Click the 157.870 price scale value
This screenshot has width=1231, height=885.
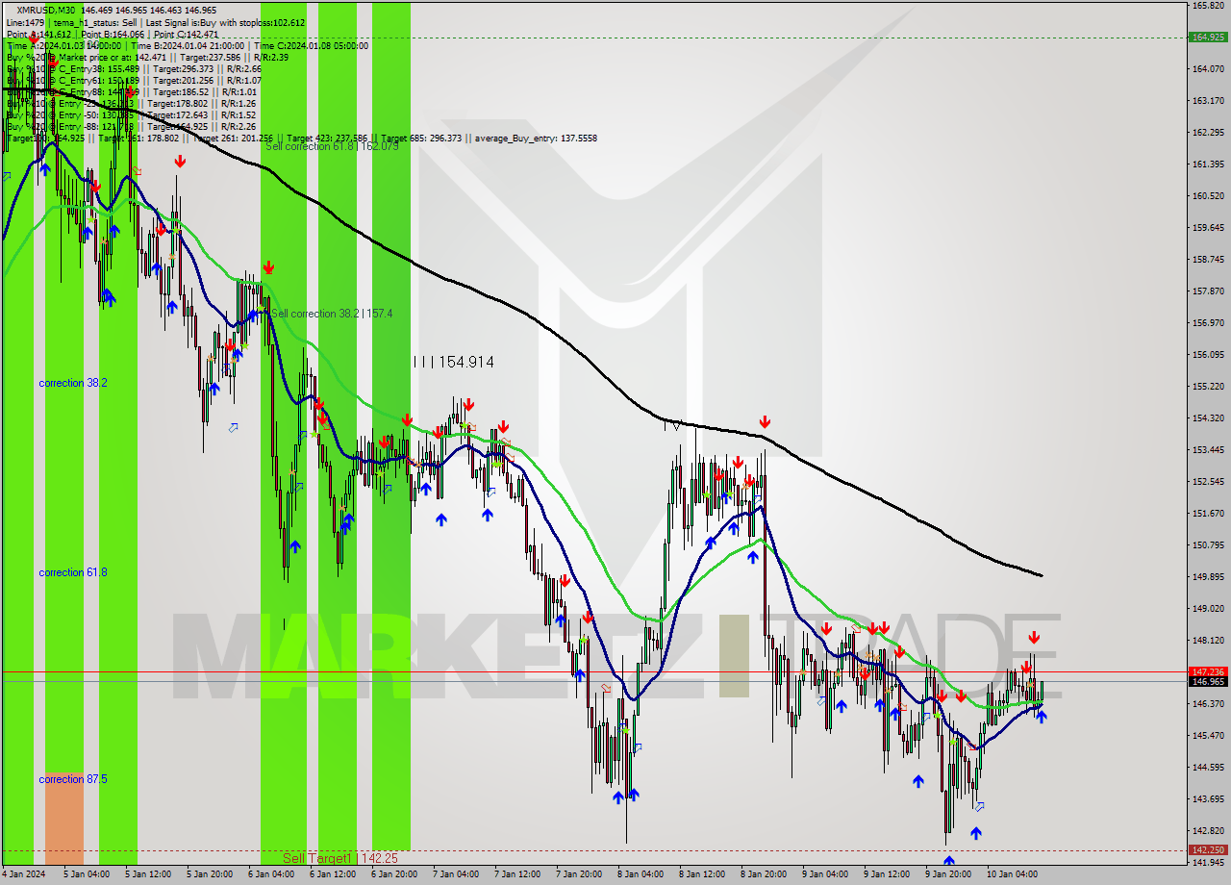pyautogui.click(x=1207, y=291)
